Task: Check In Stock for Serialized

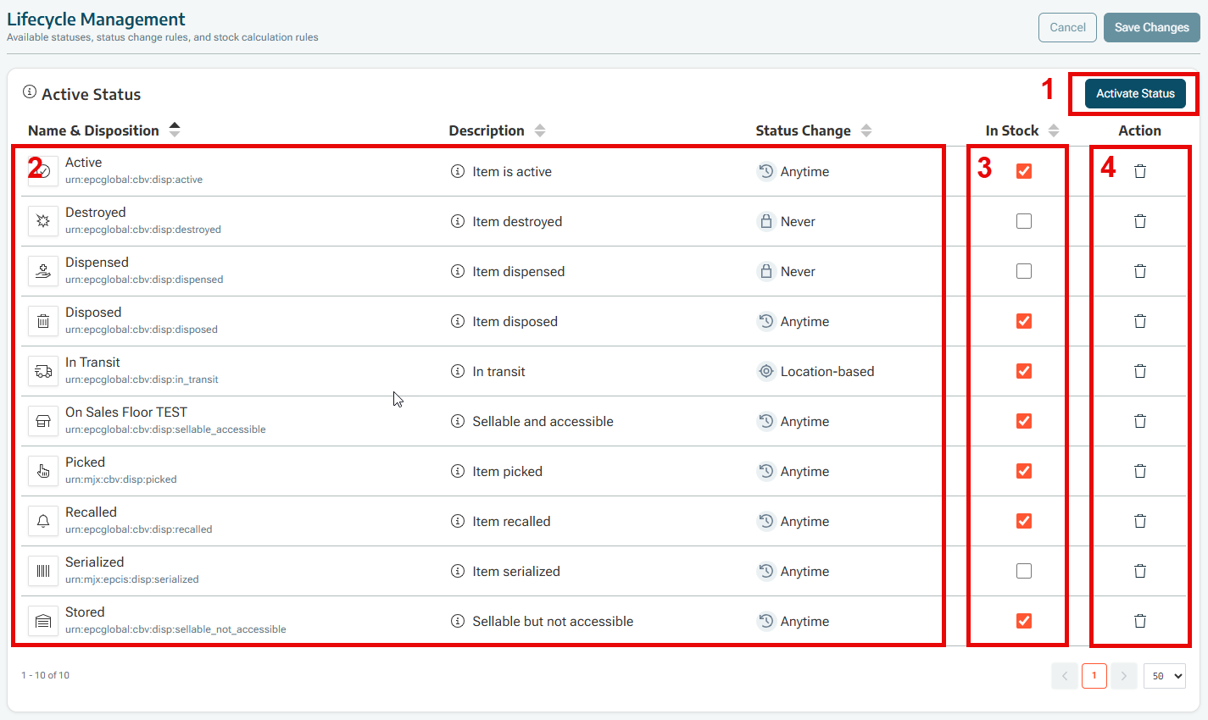Action: point(1024,571)
